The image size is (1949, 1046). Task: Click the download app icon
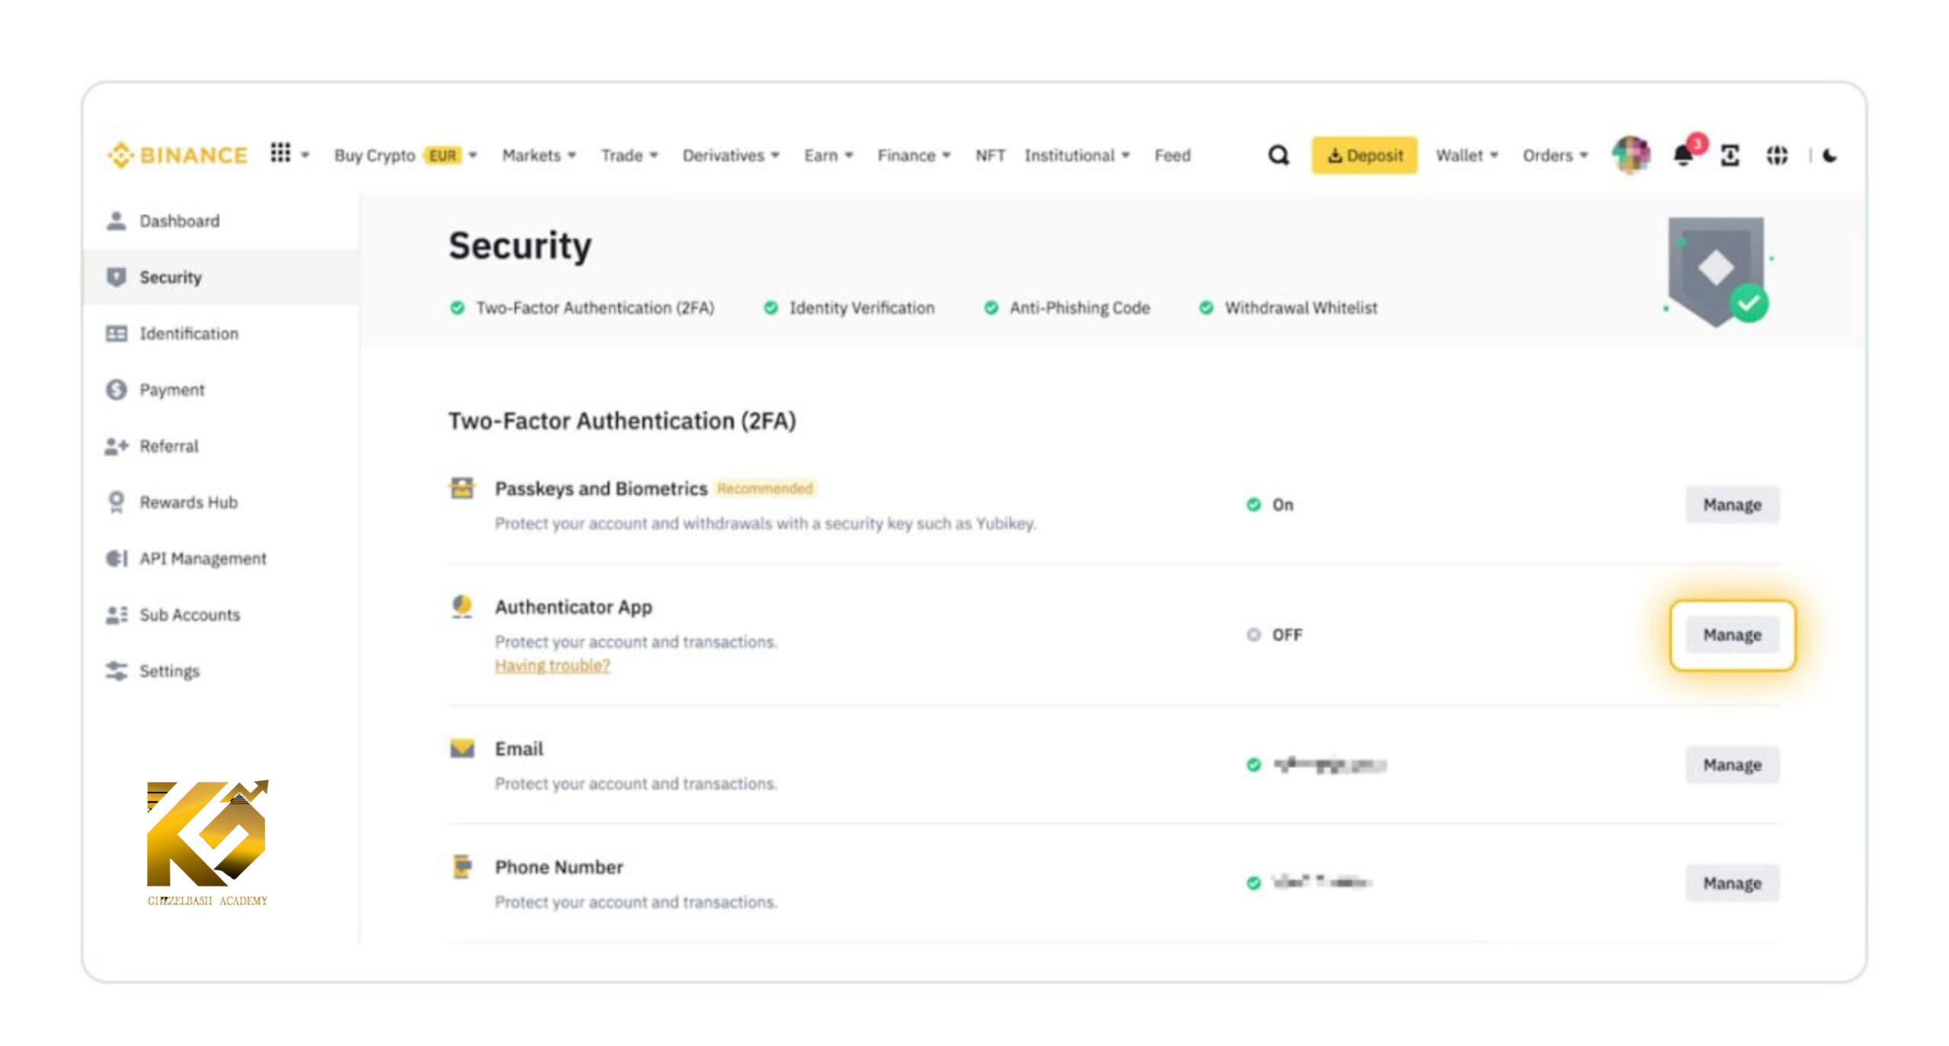1730,155
